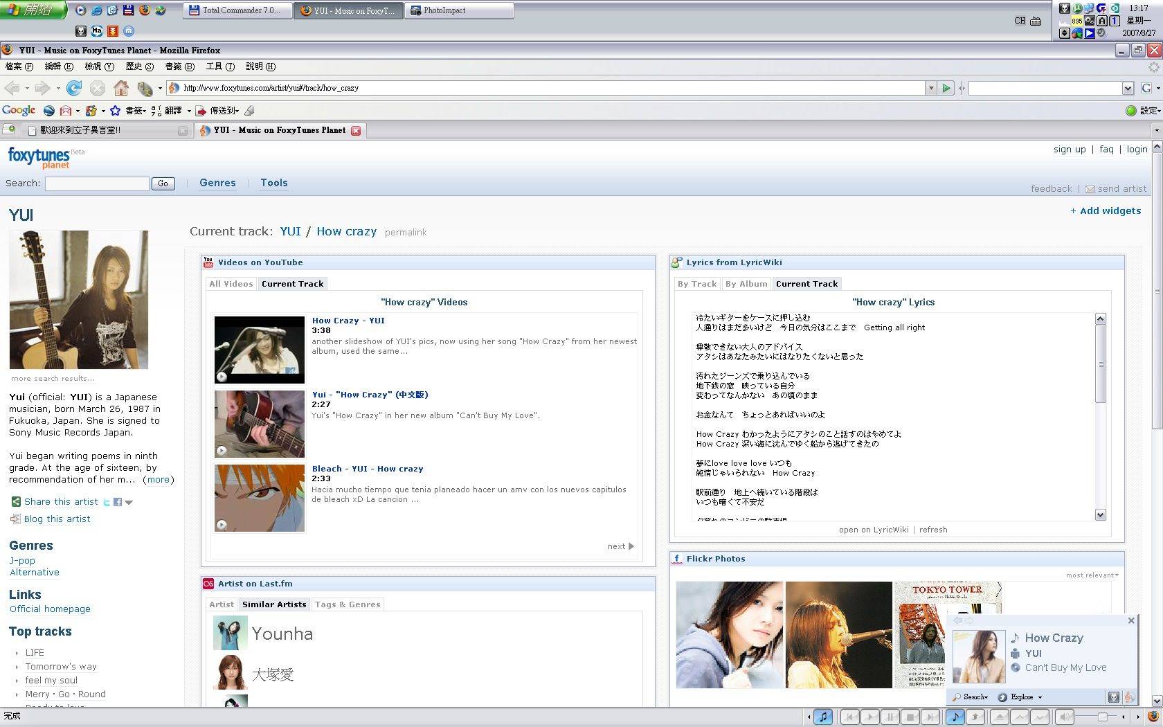Viewport: 1163px width, 727px height.
Task: Play the How Crazy - YUI video thumbnail
Action: pos(260,350)
